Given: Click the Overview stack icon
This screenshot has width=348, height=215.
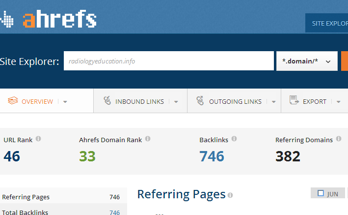Looking at the screenshot, I should [x=13, y=100].
